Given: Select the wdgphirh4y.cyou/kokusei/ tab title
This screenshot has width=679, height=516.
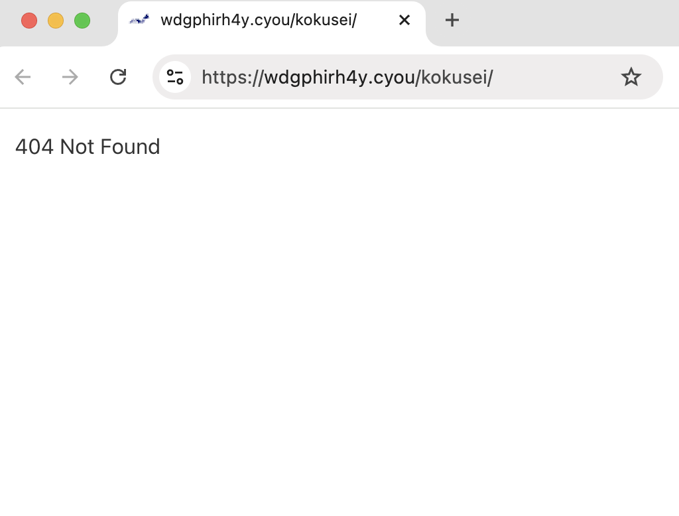Looking at the screenshot, I should point(259,21).
